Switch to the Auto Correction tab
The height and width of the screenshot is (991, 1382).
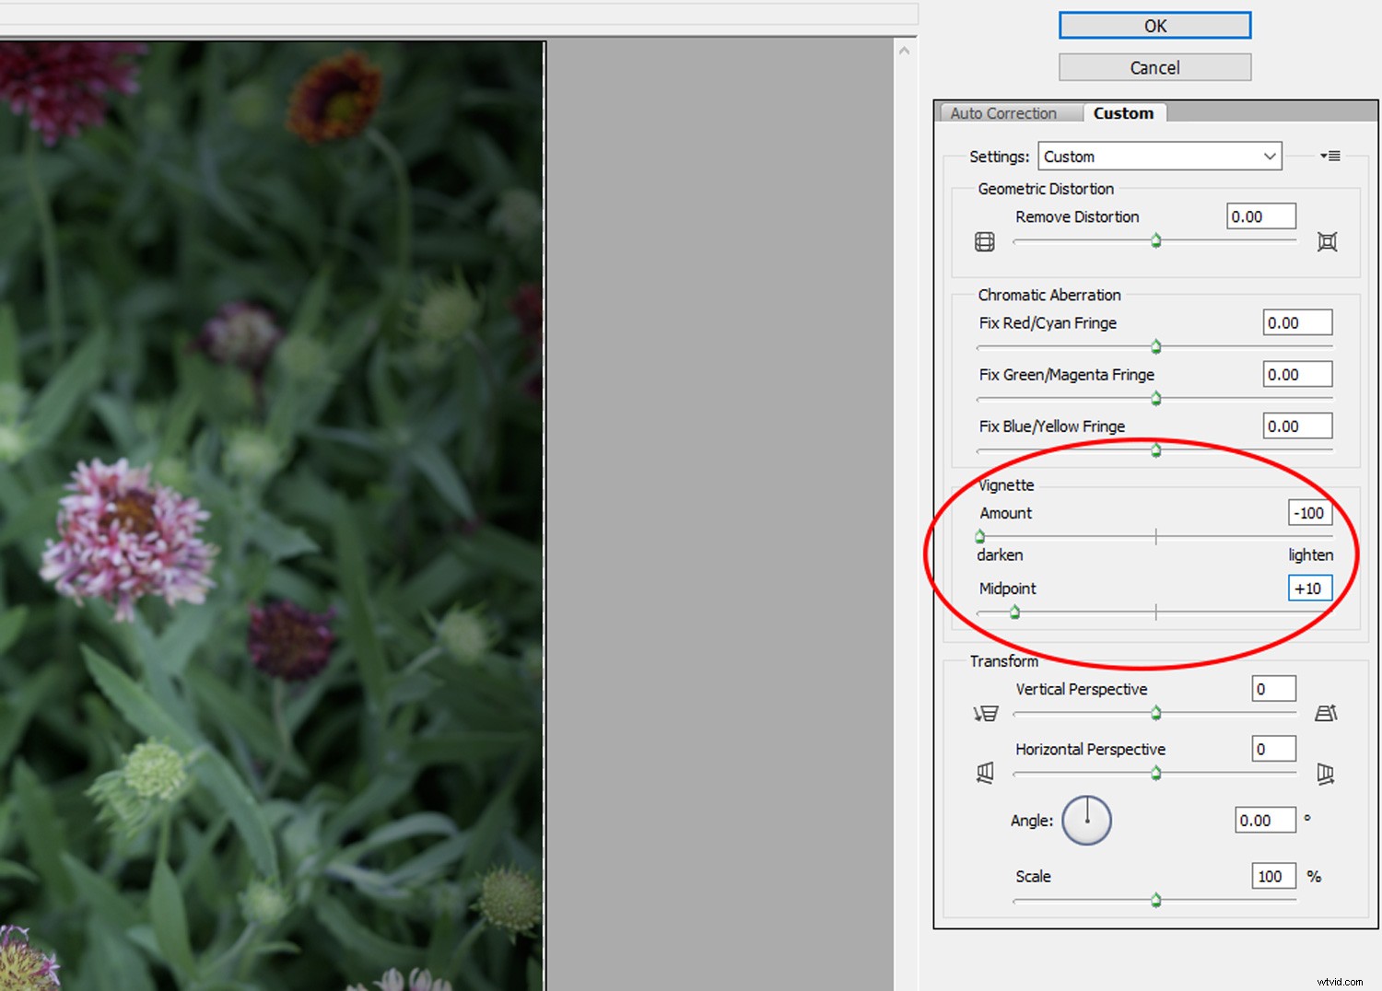[x=1004, y=112]
